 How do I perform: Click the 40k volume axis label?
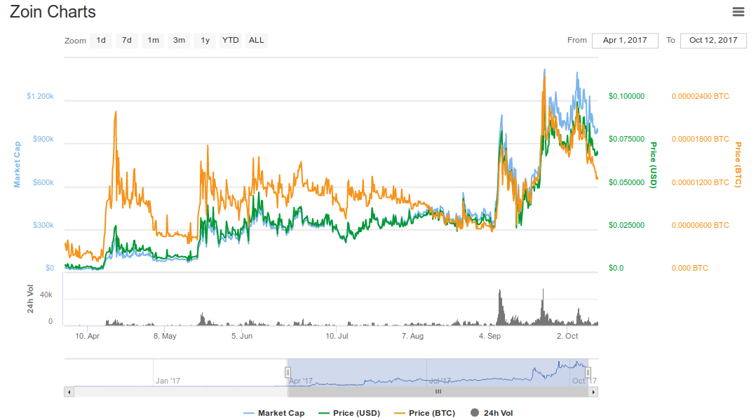click(46, 295)
